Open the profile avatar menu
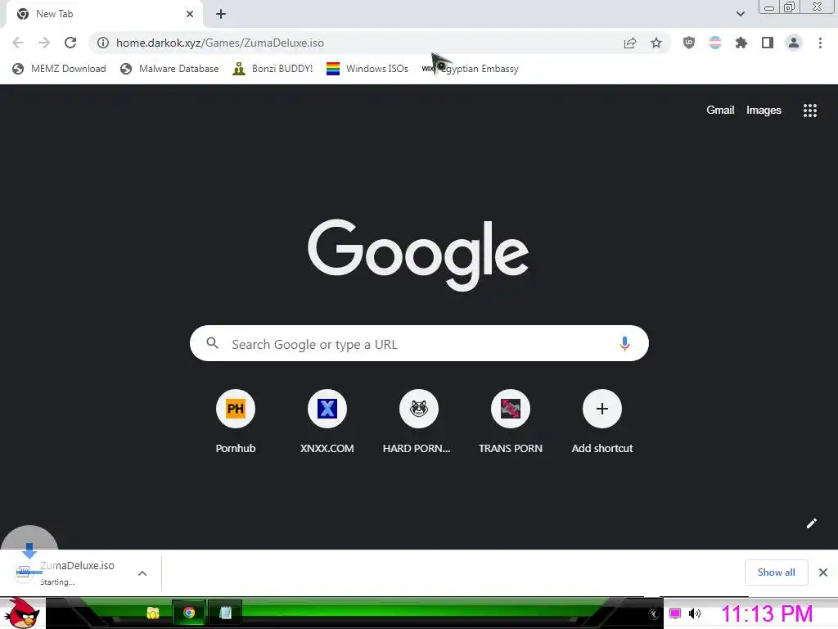 [794, 43]
